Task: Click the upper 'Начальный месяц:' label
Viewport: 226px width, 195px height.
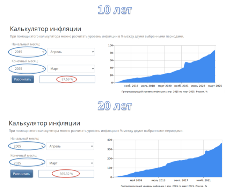Action: [x=26, y=44]
